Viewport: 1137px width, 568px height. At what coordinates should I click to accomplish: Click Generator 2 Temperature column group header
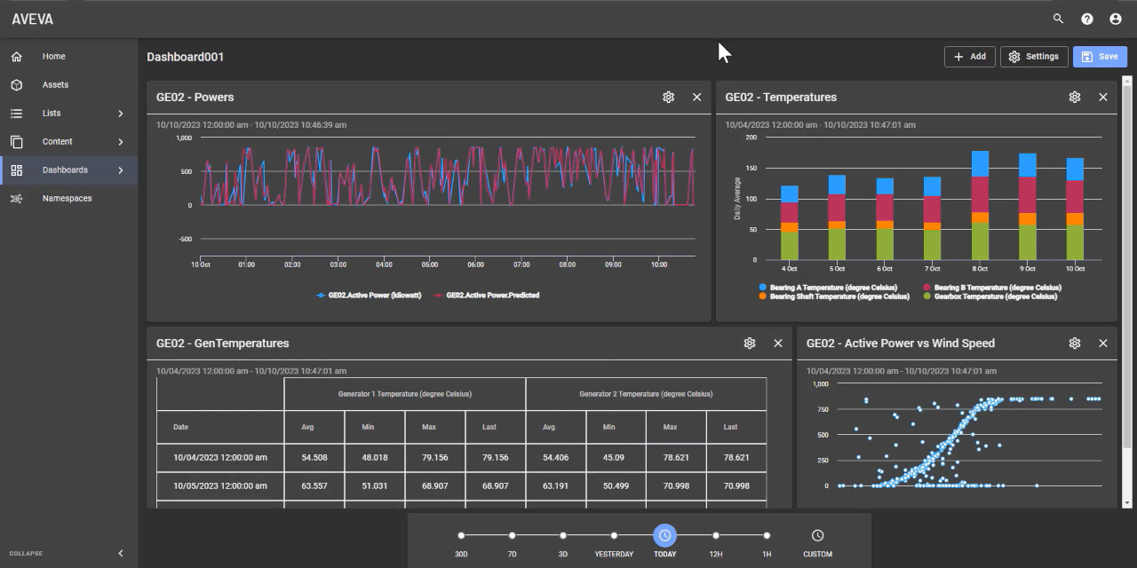coord(646,394)
